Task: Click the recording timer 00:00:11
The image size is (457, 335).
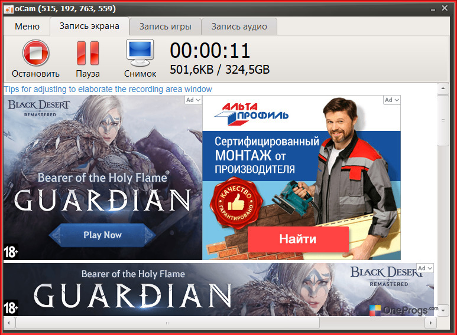Action: tap(210, 51)
